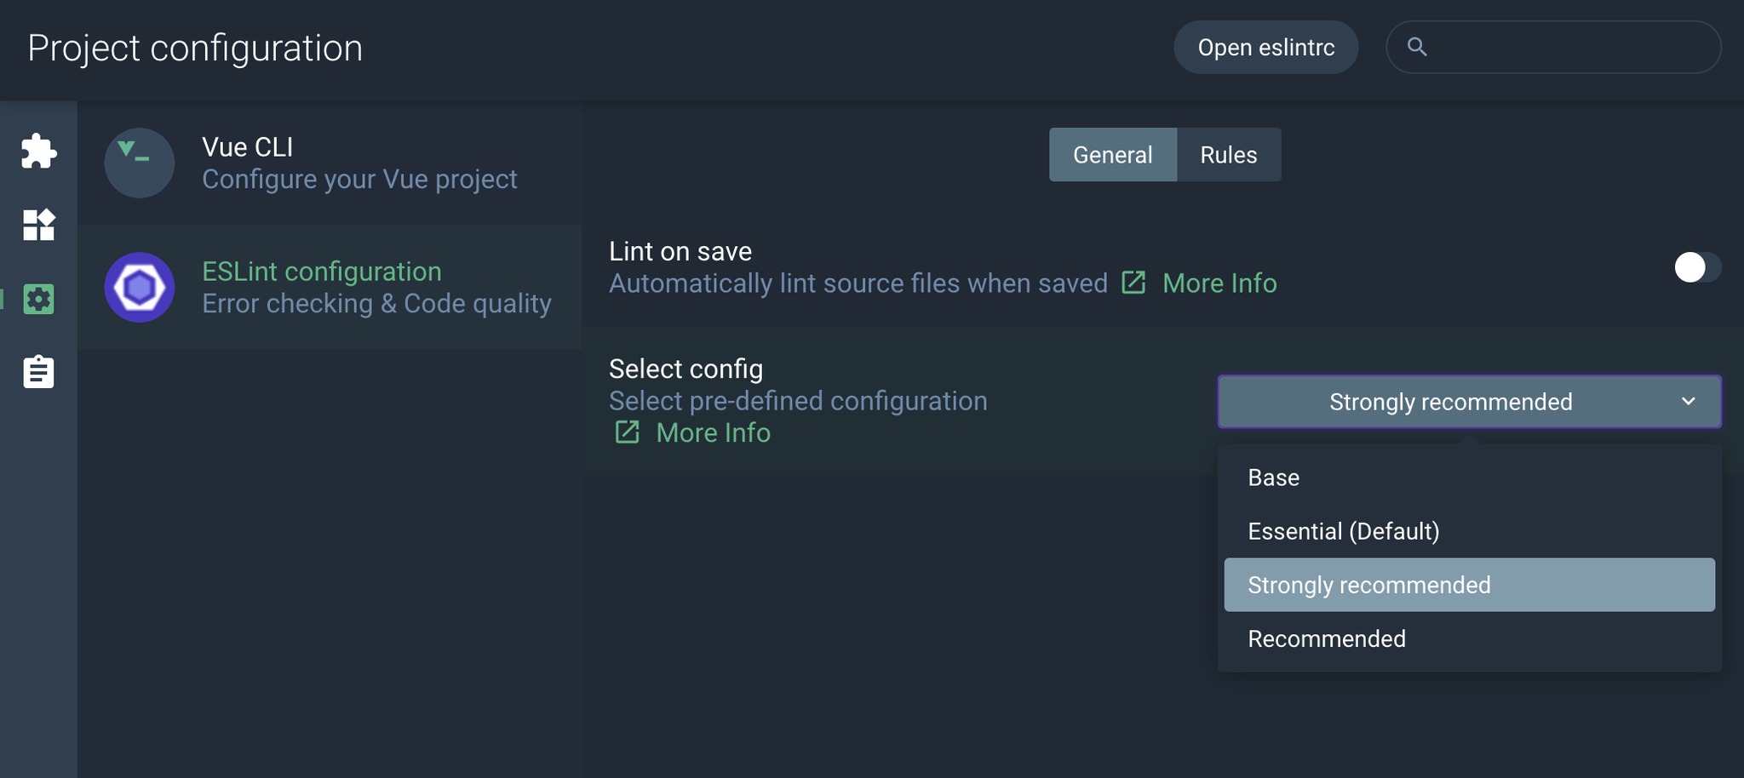1744x778 pixels.
Task: Click the Vue CLI terminal logo icon
Action: click(140, 163)
